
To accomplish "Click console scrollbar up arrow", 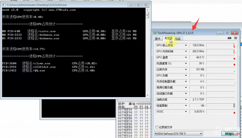I will (x=147, y=10).
